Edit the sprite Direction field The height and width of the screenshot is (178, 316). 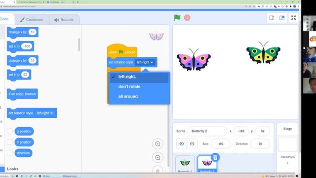click(x=260, y=144)
